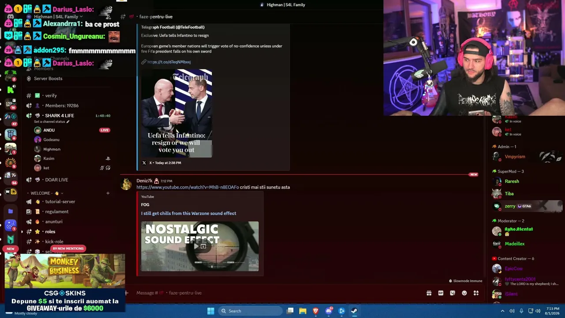Jump to NEW unread servers pill
Image resolution: width=565 pixels, height=318 pixels.
(11, 249)
